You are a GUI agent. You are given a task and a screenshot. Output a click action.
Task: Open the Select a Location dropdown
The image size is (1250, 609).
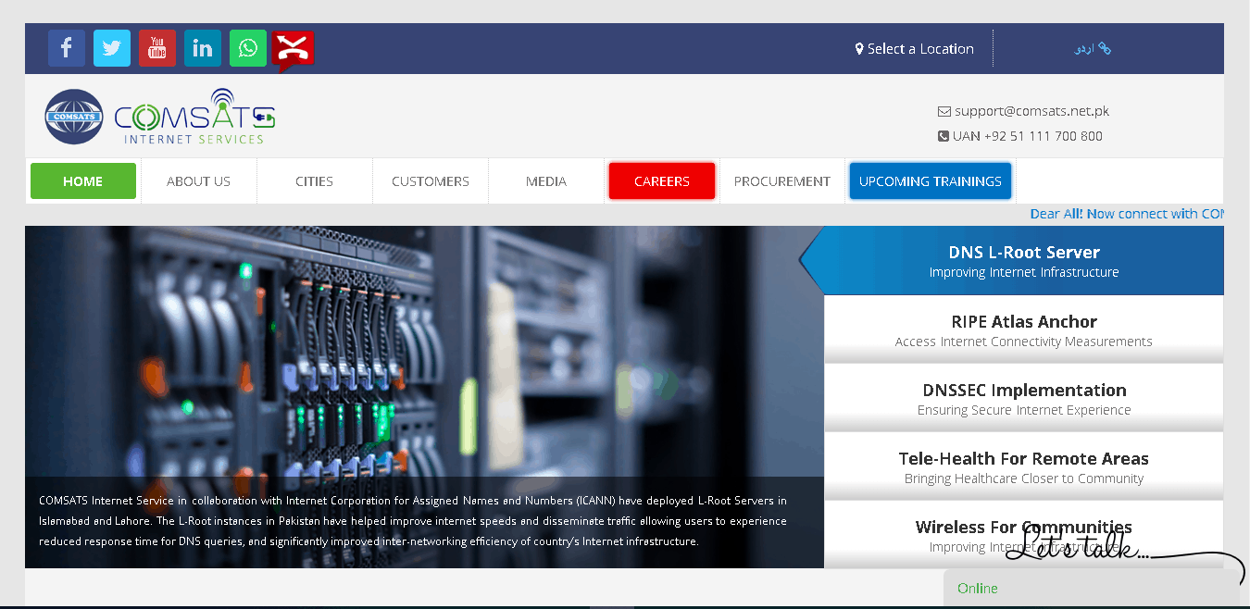point(915,49)
